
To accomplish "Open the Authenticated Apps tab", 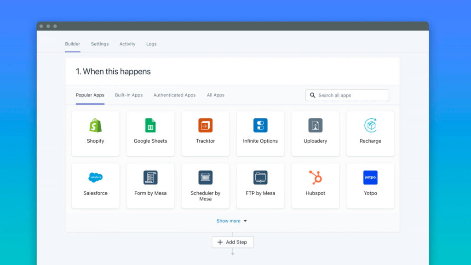I will (x=174, y=95).
